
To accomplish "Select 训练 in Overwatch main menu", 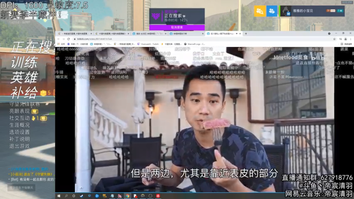I will pos(24,62).
